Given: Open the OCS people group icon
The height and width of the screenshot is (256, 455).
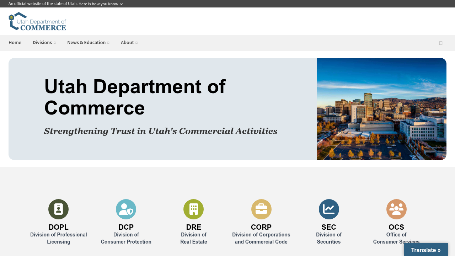Looking at the screenshot, I should pos(396,209).
